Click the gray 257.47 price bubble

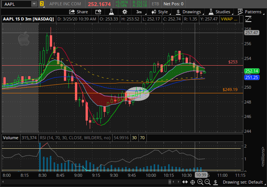(252, 33)
